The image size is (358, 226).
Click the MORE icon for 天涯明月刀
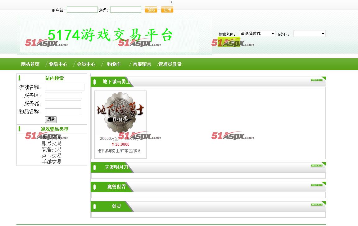point(317,166)
